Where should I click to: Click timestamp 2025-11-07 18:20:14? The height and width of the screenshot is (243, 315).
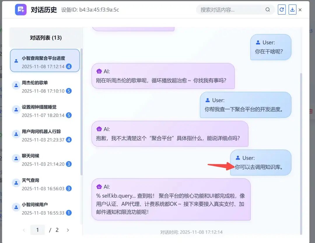click(43, 115)
